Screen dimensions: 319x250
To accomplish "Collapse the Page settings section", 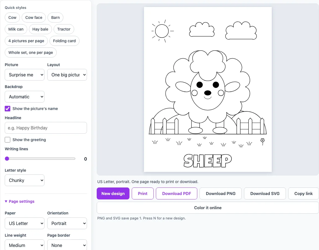I will 20,201.
